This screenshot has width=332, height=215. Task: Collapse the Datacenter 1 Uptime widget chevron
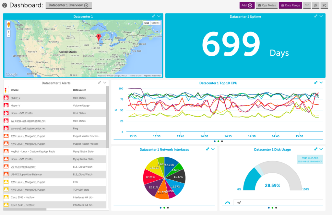(x=321, y=17)
